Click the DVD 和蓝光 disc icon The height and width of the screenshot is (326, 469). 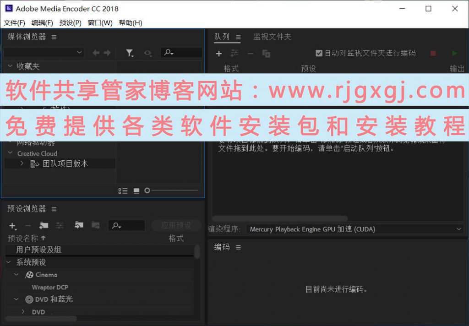[29, 299]
